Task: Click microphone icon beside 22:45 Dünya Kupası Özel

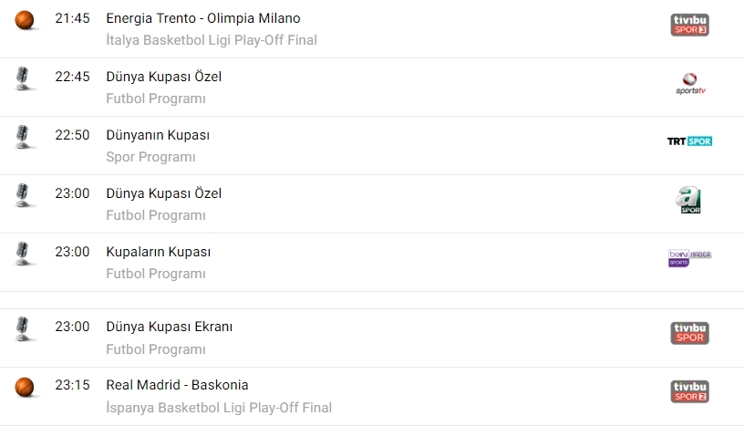Action: click(25, 78)
